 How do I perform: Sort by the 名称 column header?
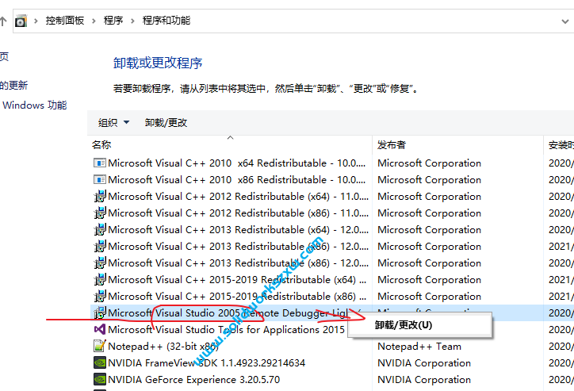pos(101,145)
